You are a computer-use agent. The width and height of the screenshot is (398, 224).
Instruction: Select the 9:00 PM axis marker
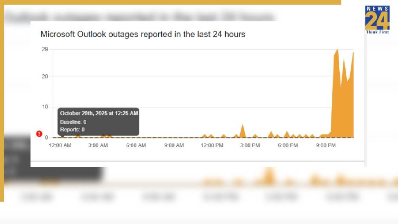tap(326, 145)
